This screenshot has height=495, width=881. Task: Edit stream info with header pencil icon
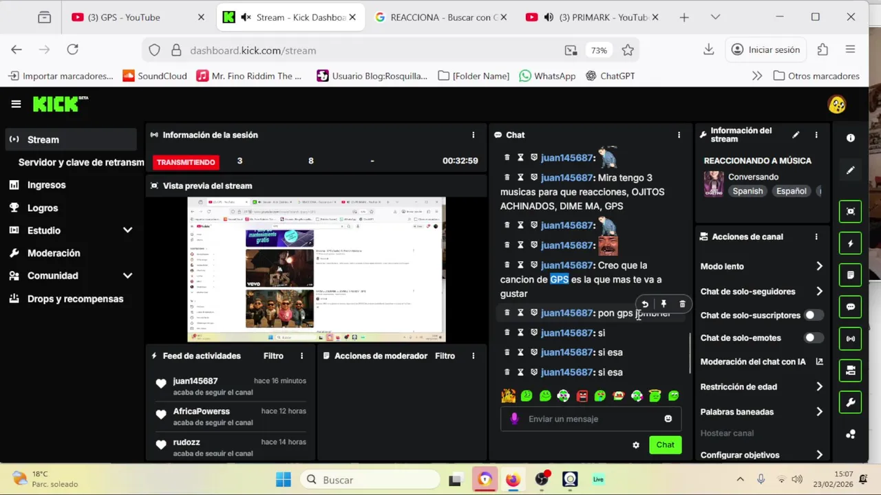pos(796,135)
